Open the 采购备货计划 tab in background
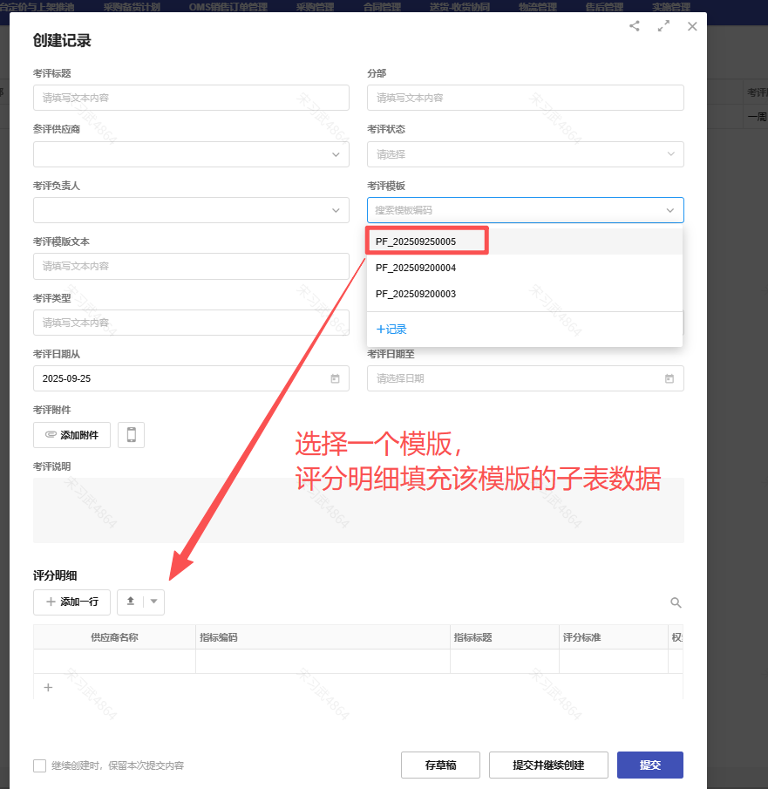Image resolution: width=768 pixels, height=789 pixels. [132, 7]
